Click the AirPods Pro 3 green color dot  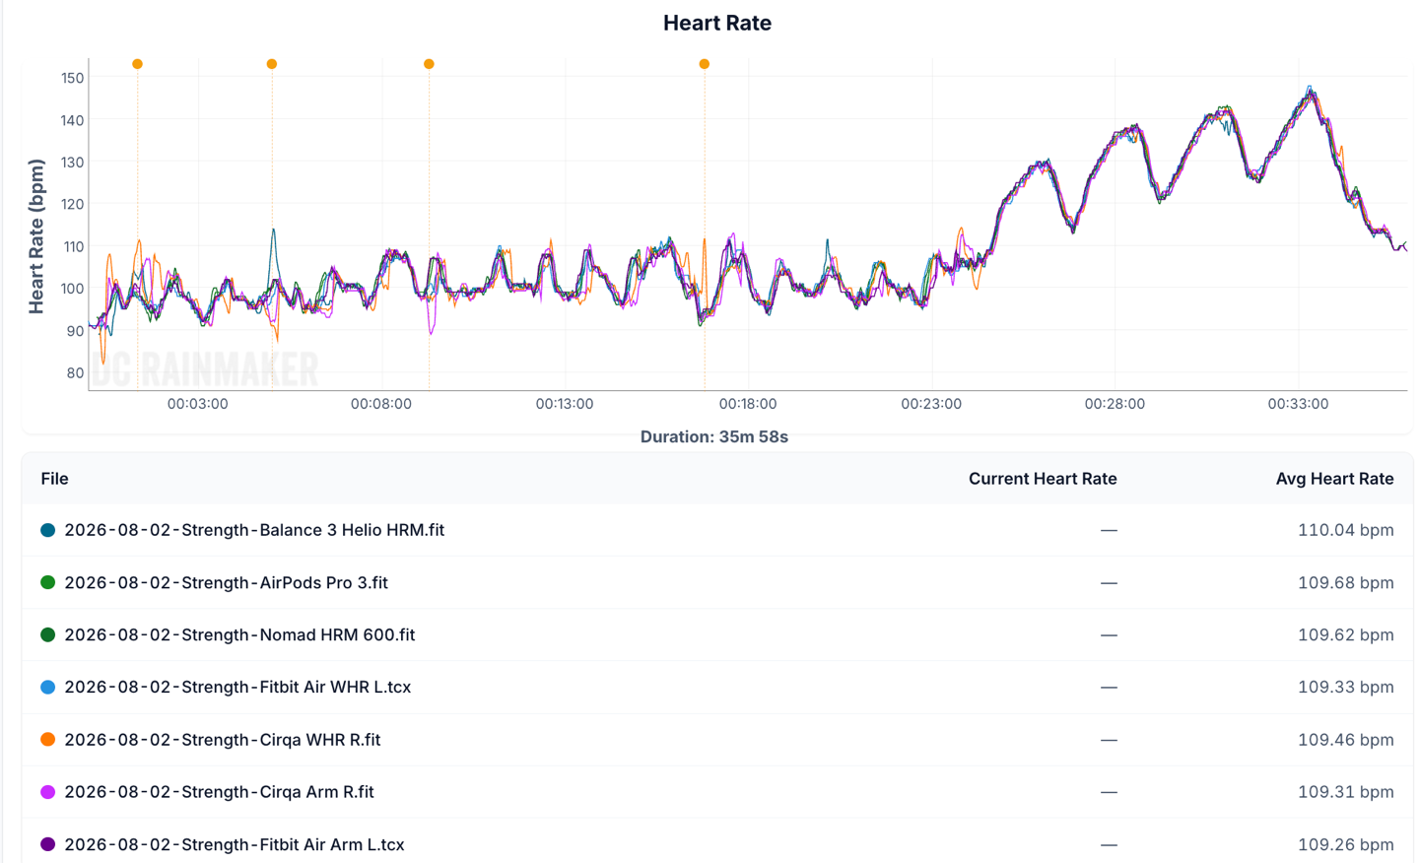pos(47,582)
